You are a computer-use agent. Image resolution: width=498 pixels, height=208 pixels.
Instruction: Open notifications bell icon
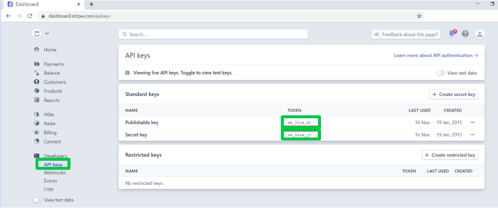pyautogui.click(x=452, y=33)
